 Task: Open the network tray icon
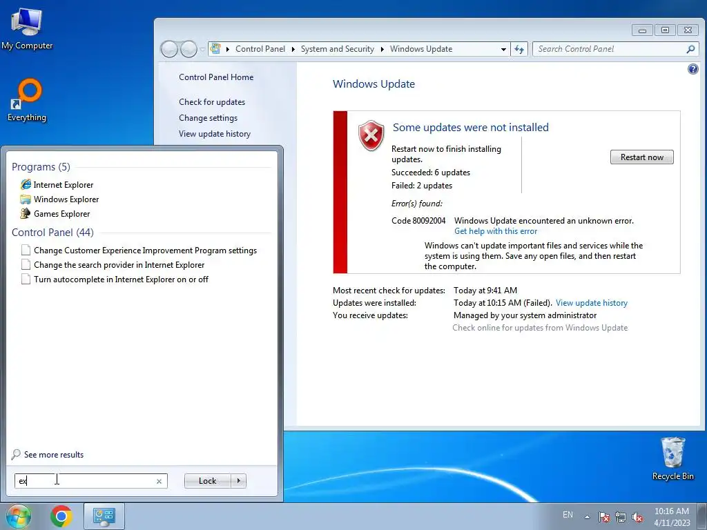point(621,517)
